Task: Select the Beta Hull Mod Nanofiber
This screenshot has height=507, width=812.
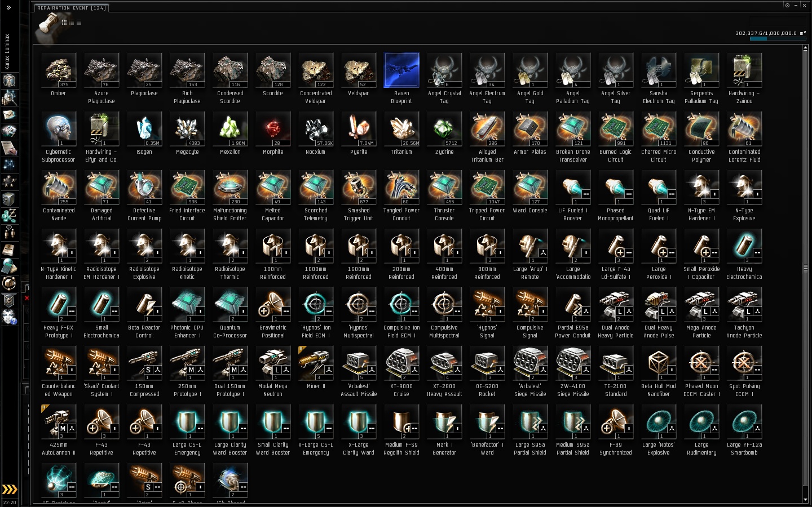Action: coord(659,372)
